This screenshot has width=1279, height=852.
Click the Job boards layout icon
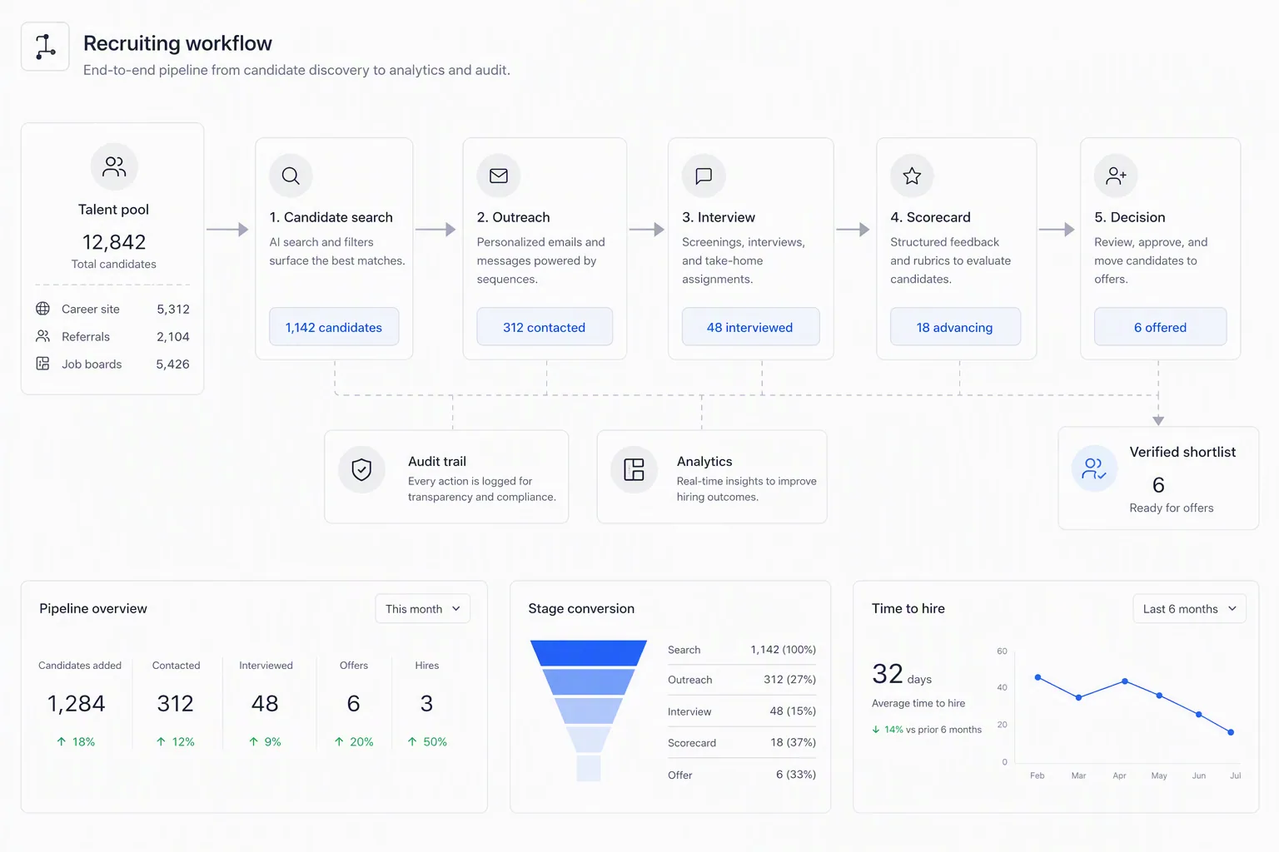pos(42,364)
